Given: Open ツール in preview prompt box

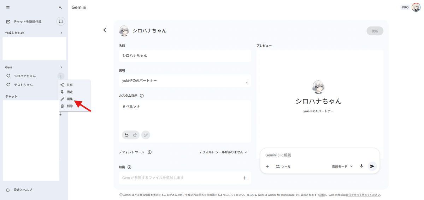Looking at the screenshot, I should [x=283, y=166].
